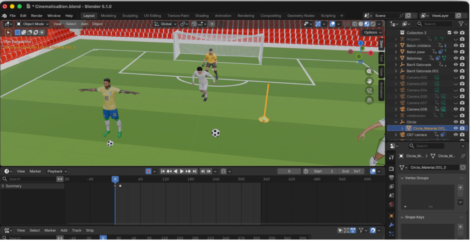Open the World properties tab icon
The height and width of the screenshot is (241, 471).
coord(392,205)
